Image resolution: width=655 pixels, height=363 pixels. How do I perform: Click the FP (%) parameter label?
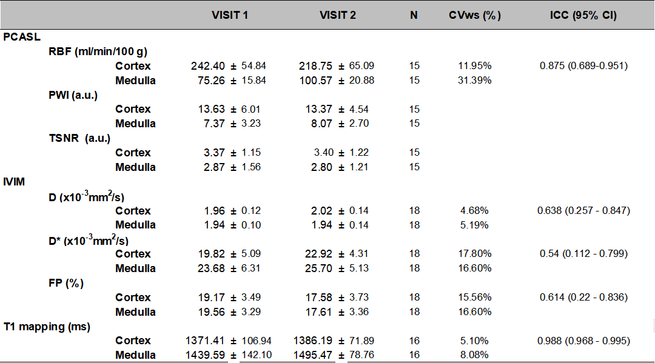[x=66, y=283]
